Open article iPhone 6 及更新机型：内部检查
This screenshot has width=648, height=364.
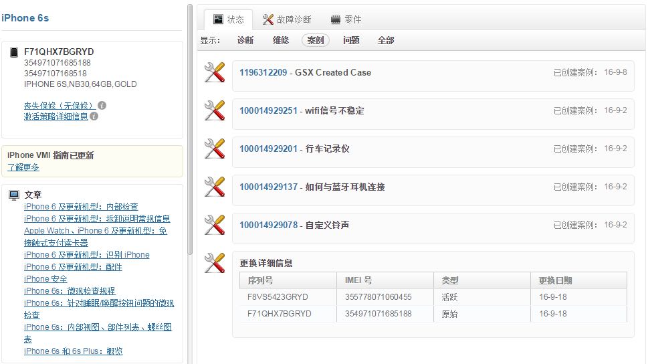81,206
